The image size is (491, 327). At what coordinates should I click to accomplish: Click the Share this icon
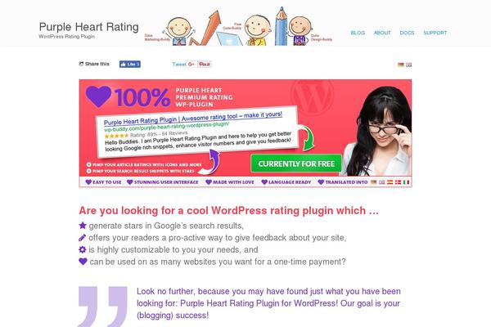pos(81,64)
